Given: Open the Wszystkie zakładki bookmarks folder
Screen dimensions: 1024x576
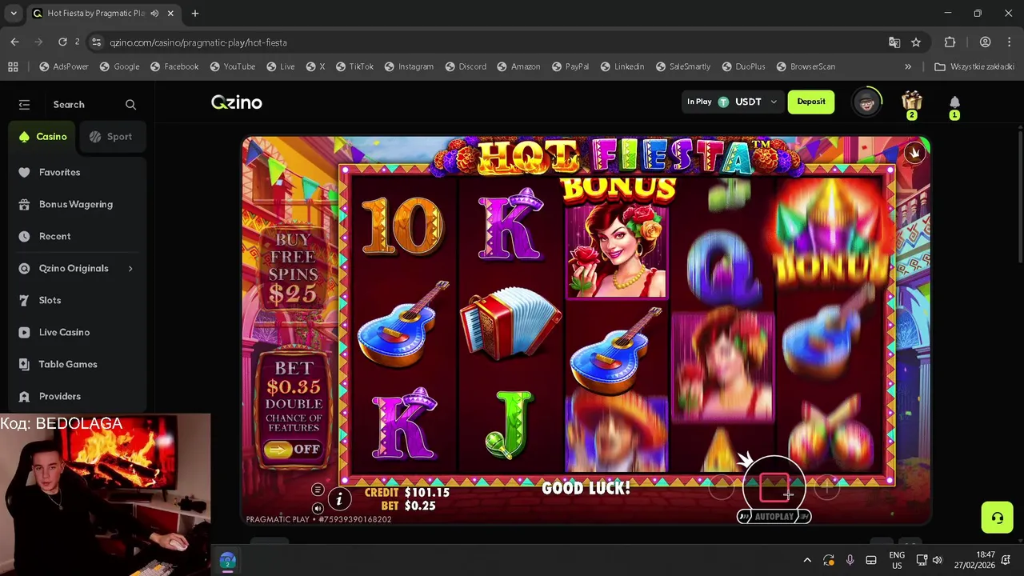Looking at the screenshot, I should coord(974,66).
